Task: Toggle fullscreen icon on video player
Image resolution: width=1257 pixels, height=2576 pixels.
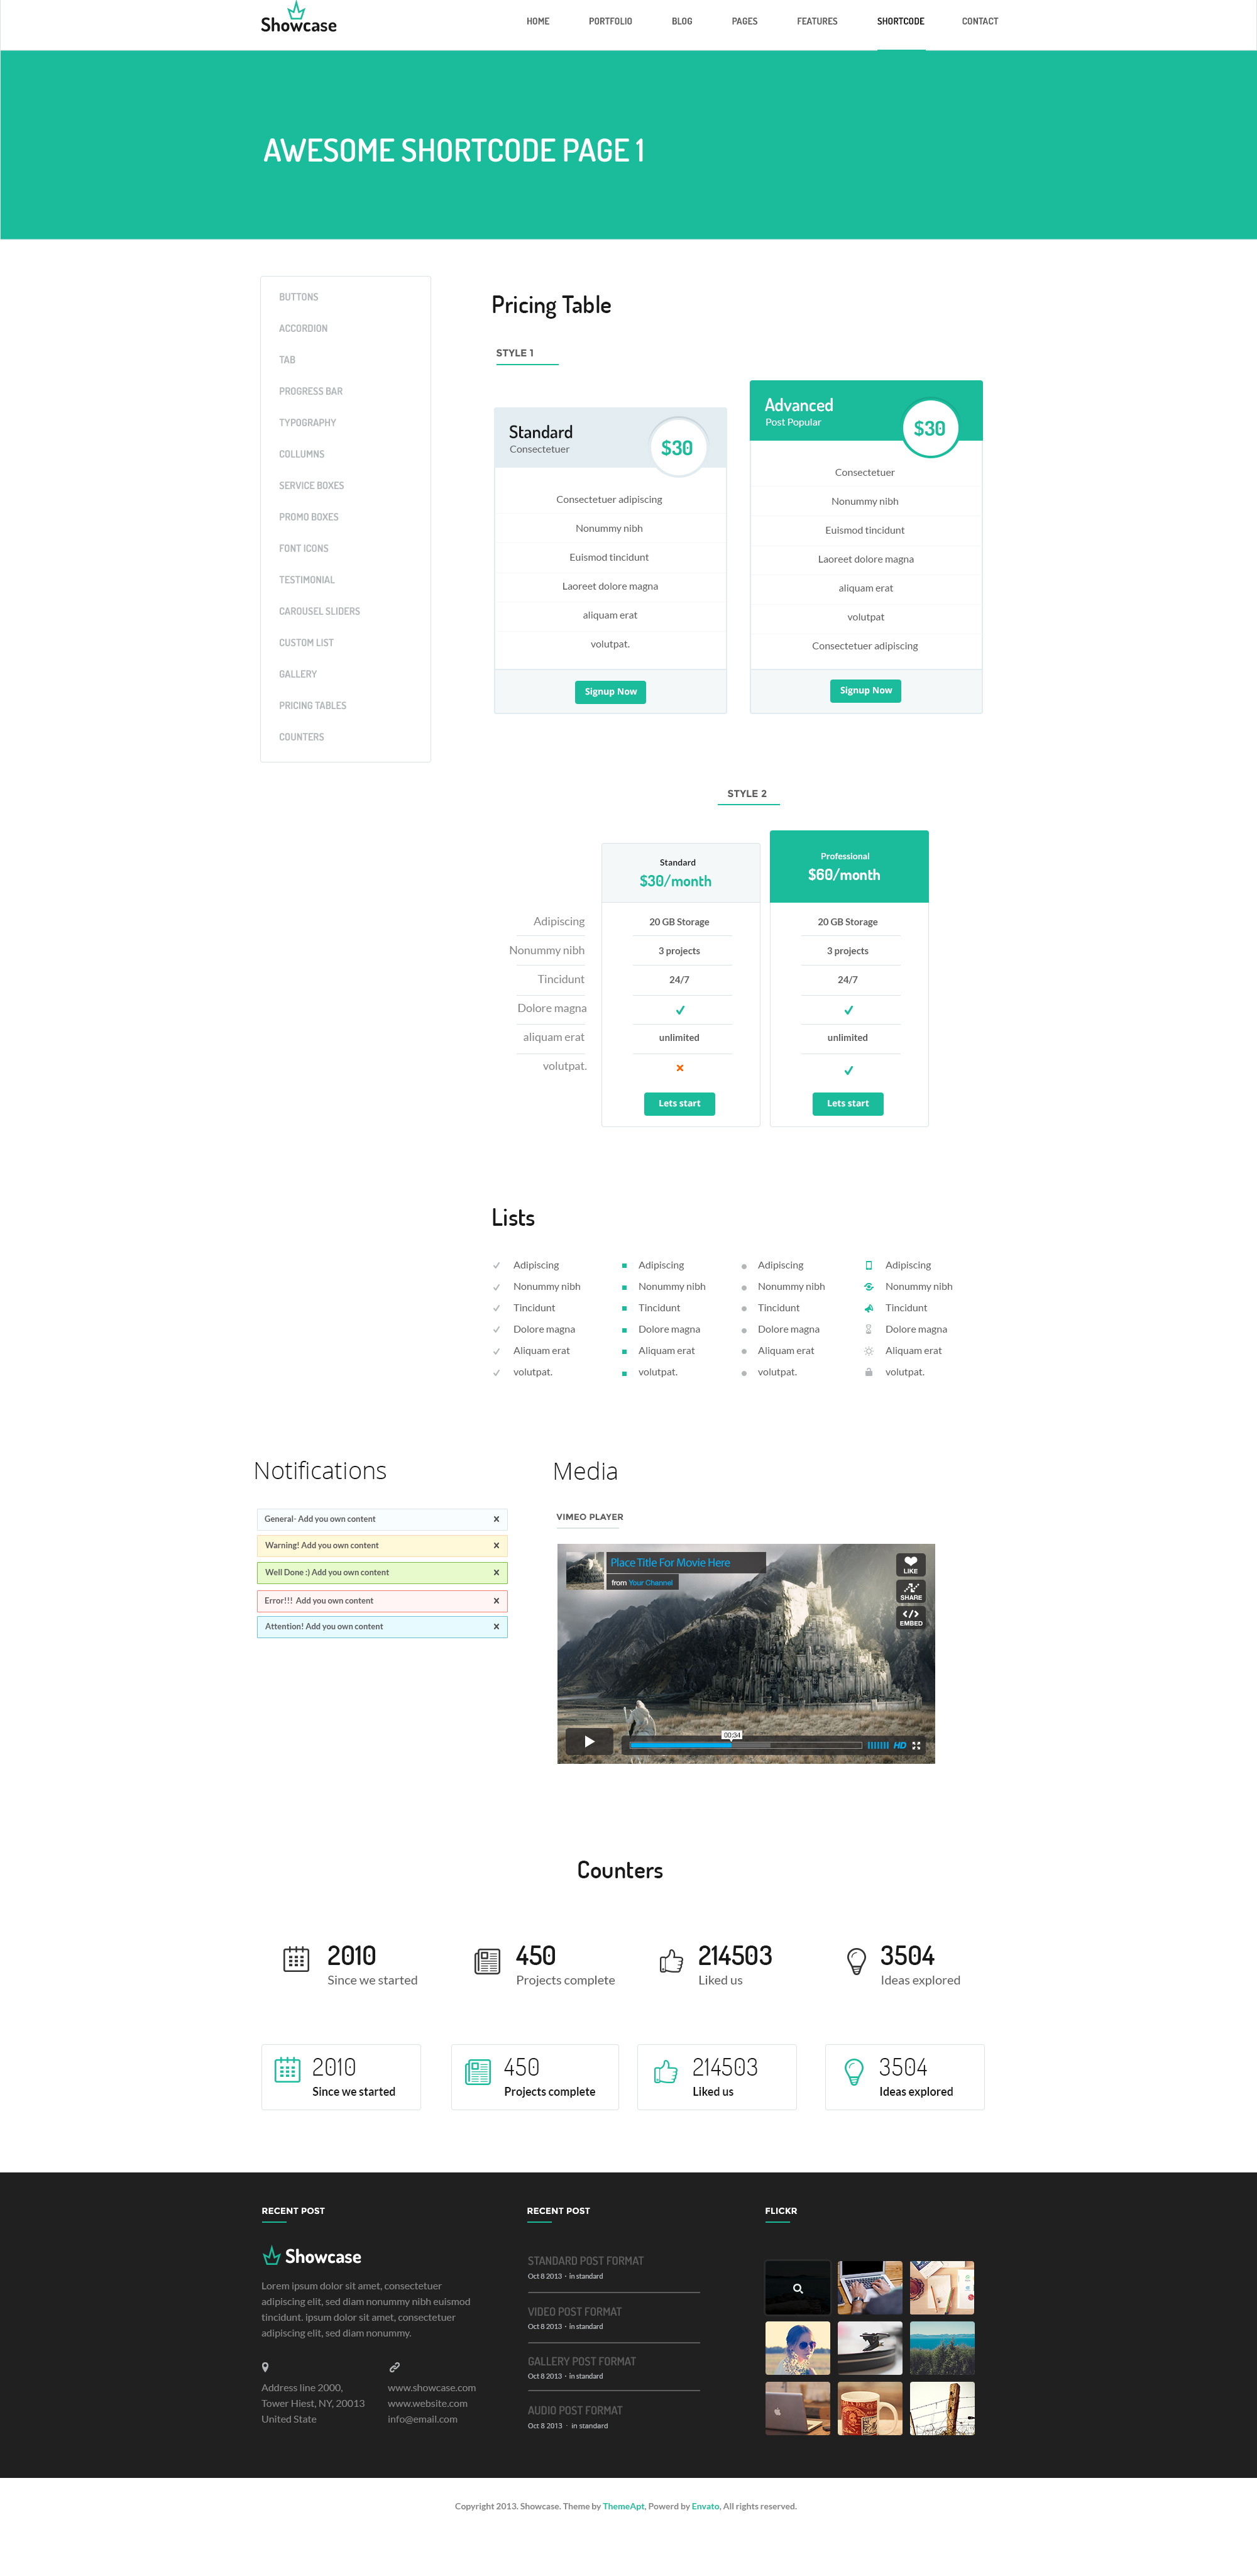Action: (x=916, y=1745)
